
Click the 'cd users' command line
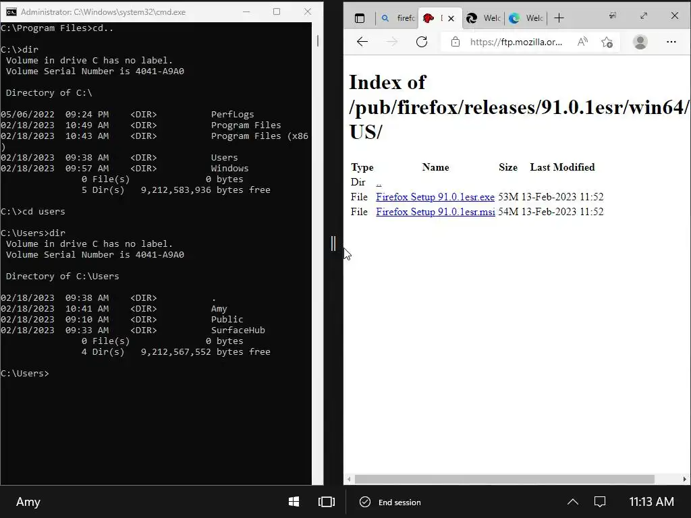coord(33,211)
